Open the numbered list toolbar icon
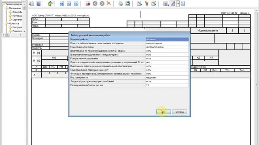Screen dimensions: 259x145 click(x=38, y=4)
